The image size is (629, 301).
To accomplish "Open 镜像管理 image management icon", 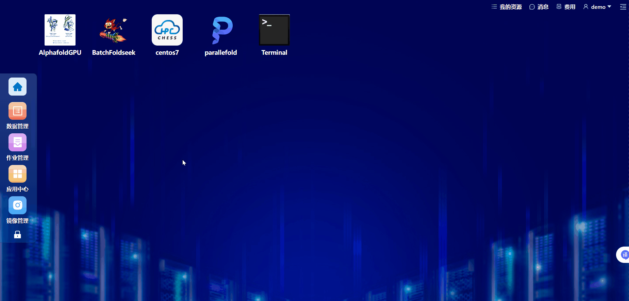I will coord(17,205).
